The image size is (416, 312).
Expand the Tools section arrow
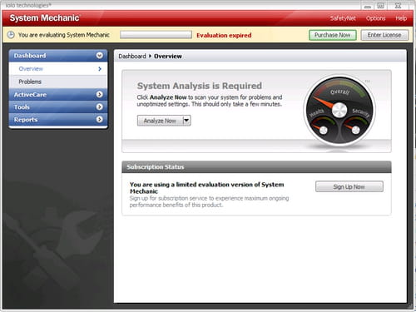(x=100, y=107)
